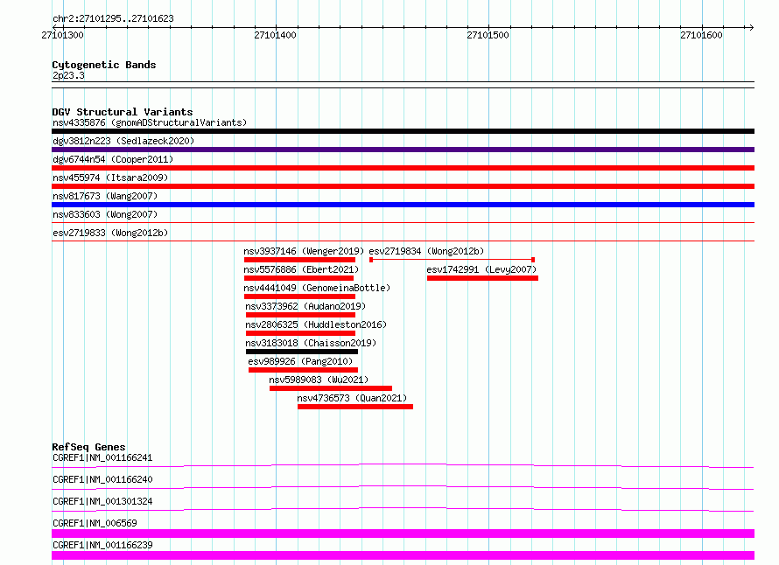
Task: Select the nsv455974 Itsara2009 red bar
Action: tap(403, 186)
